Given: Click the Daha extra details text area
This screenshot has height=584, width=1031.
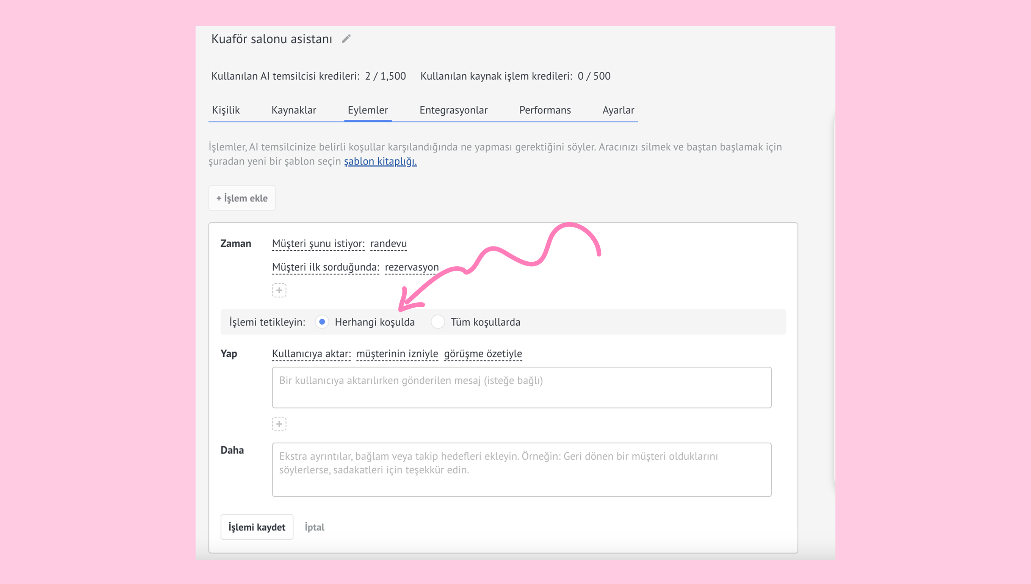Looking at the screenshot, I should tap(522, 470).
